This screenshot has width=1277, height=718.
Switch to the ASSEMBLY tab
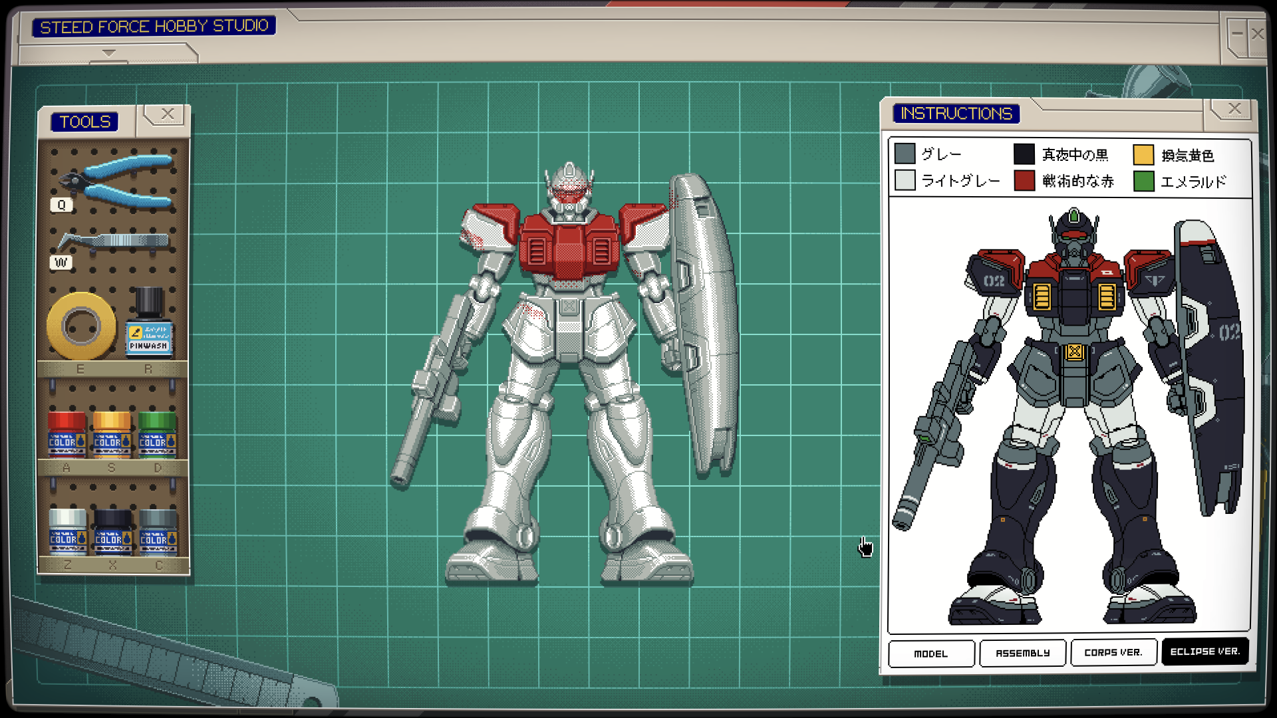[1022, 654]
